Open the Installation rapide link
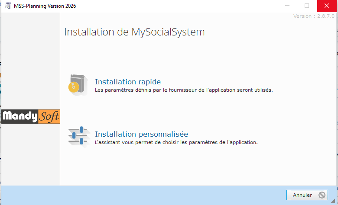This screenshot has width=338, height=205. [128, 82]
